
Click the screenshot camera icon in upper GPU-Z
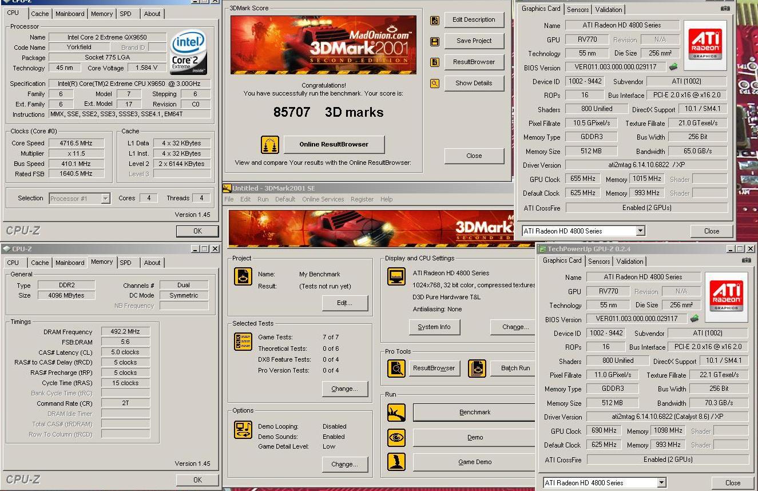click(725, 9)
